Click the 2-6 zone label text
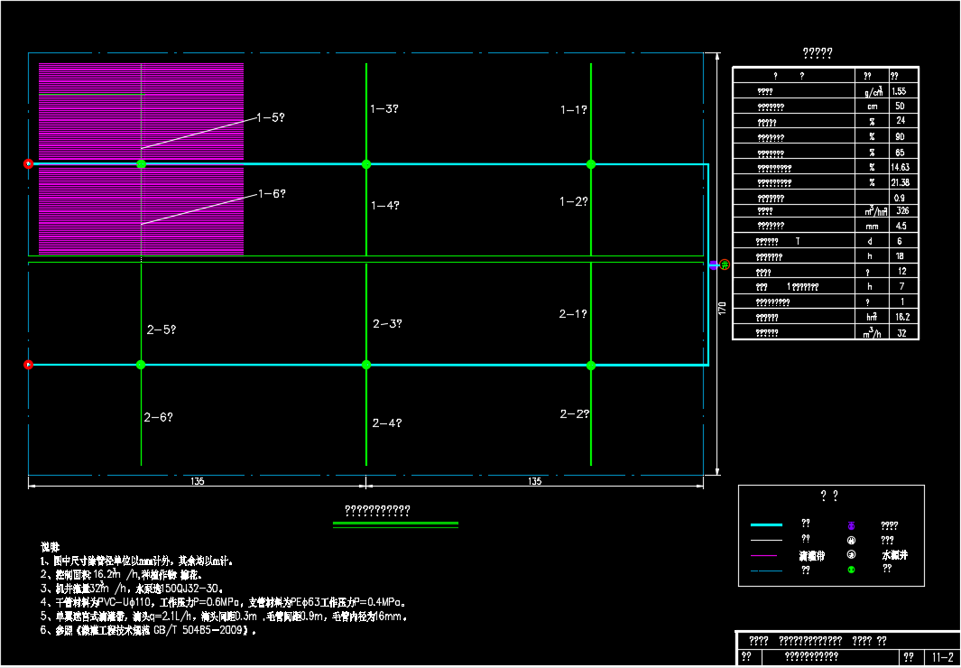 [158, 417]
